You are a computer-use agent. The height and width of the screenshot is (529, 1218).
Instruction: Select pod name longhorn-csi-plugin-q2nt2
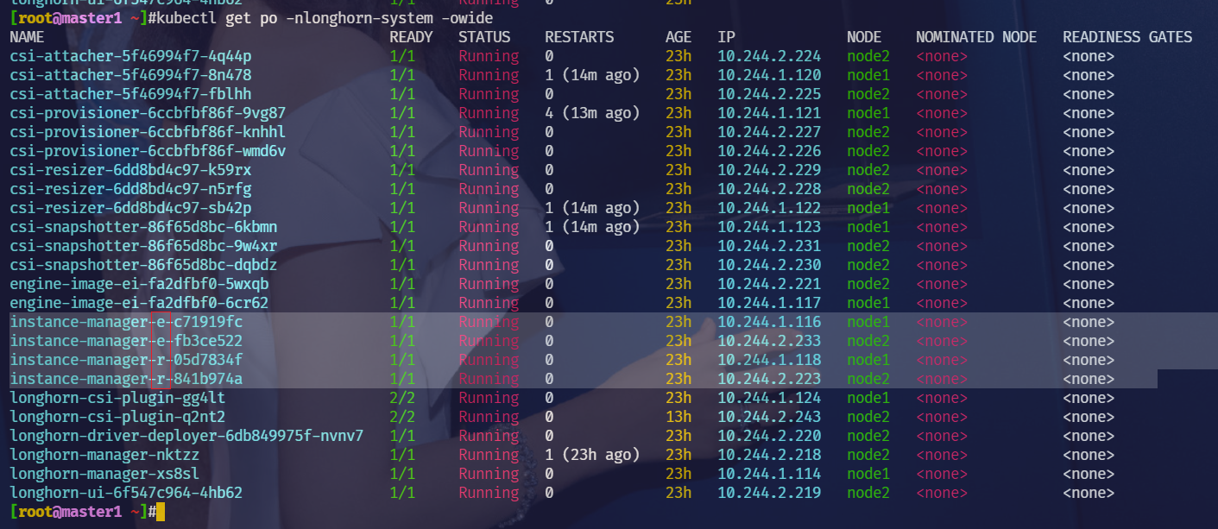[x=117, y=417]
